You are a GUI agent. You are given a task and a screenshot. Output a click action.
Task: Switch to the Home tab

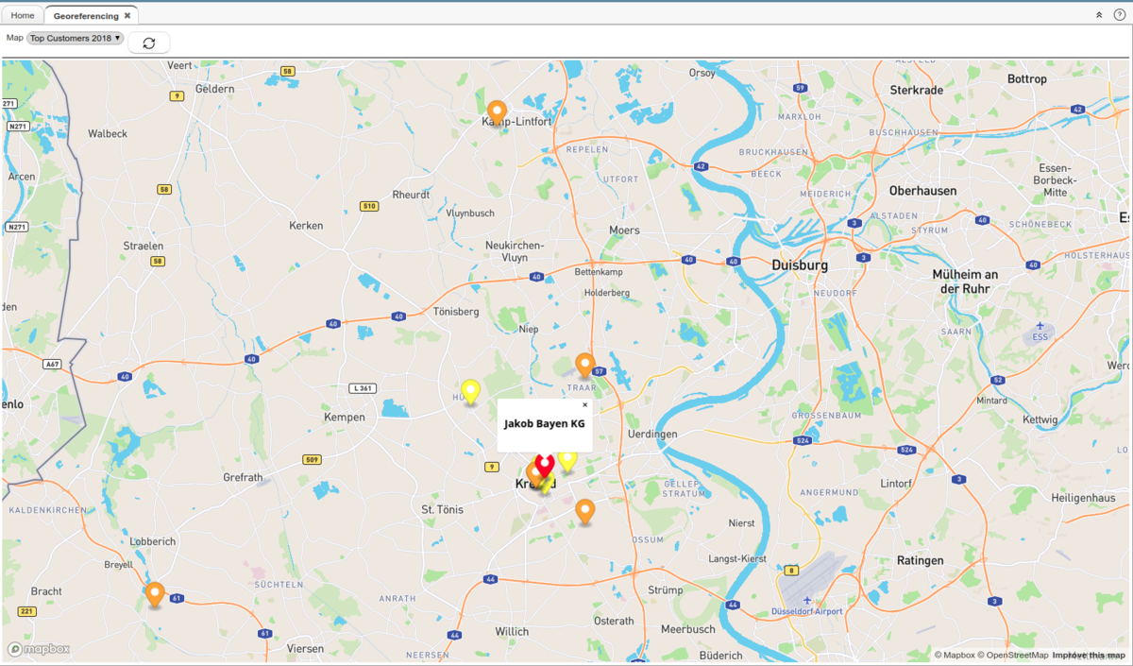[x=23, y=16]
